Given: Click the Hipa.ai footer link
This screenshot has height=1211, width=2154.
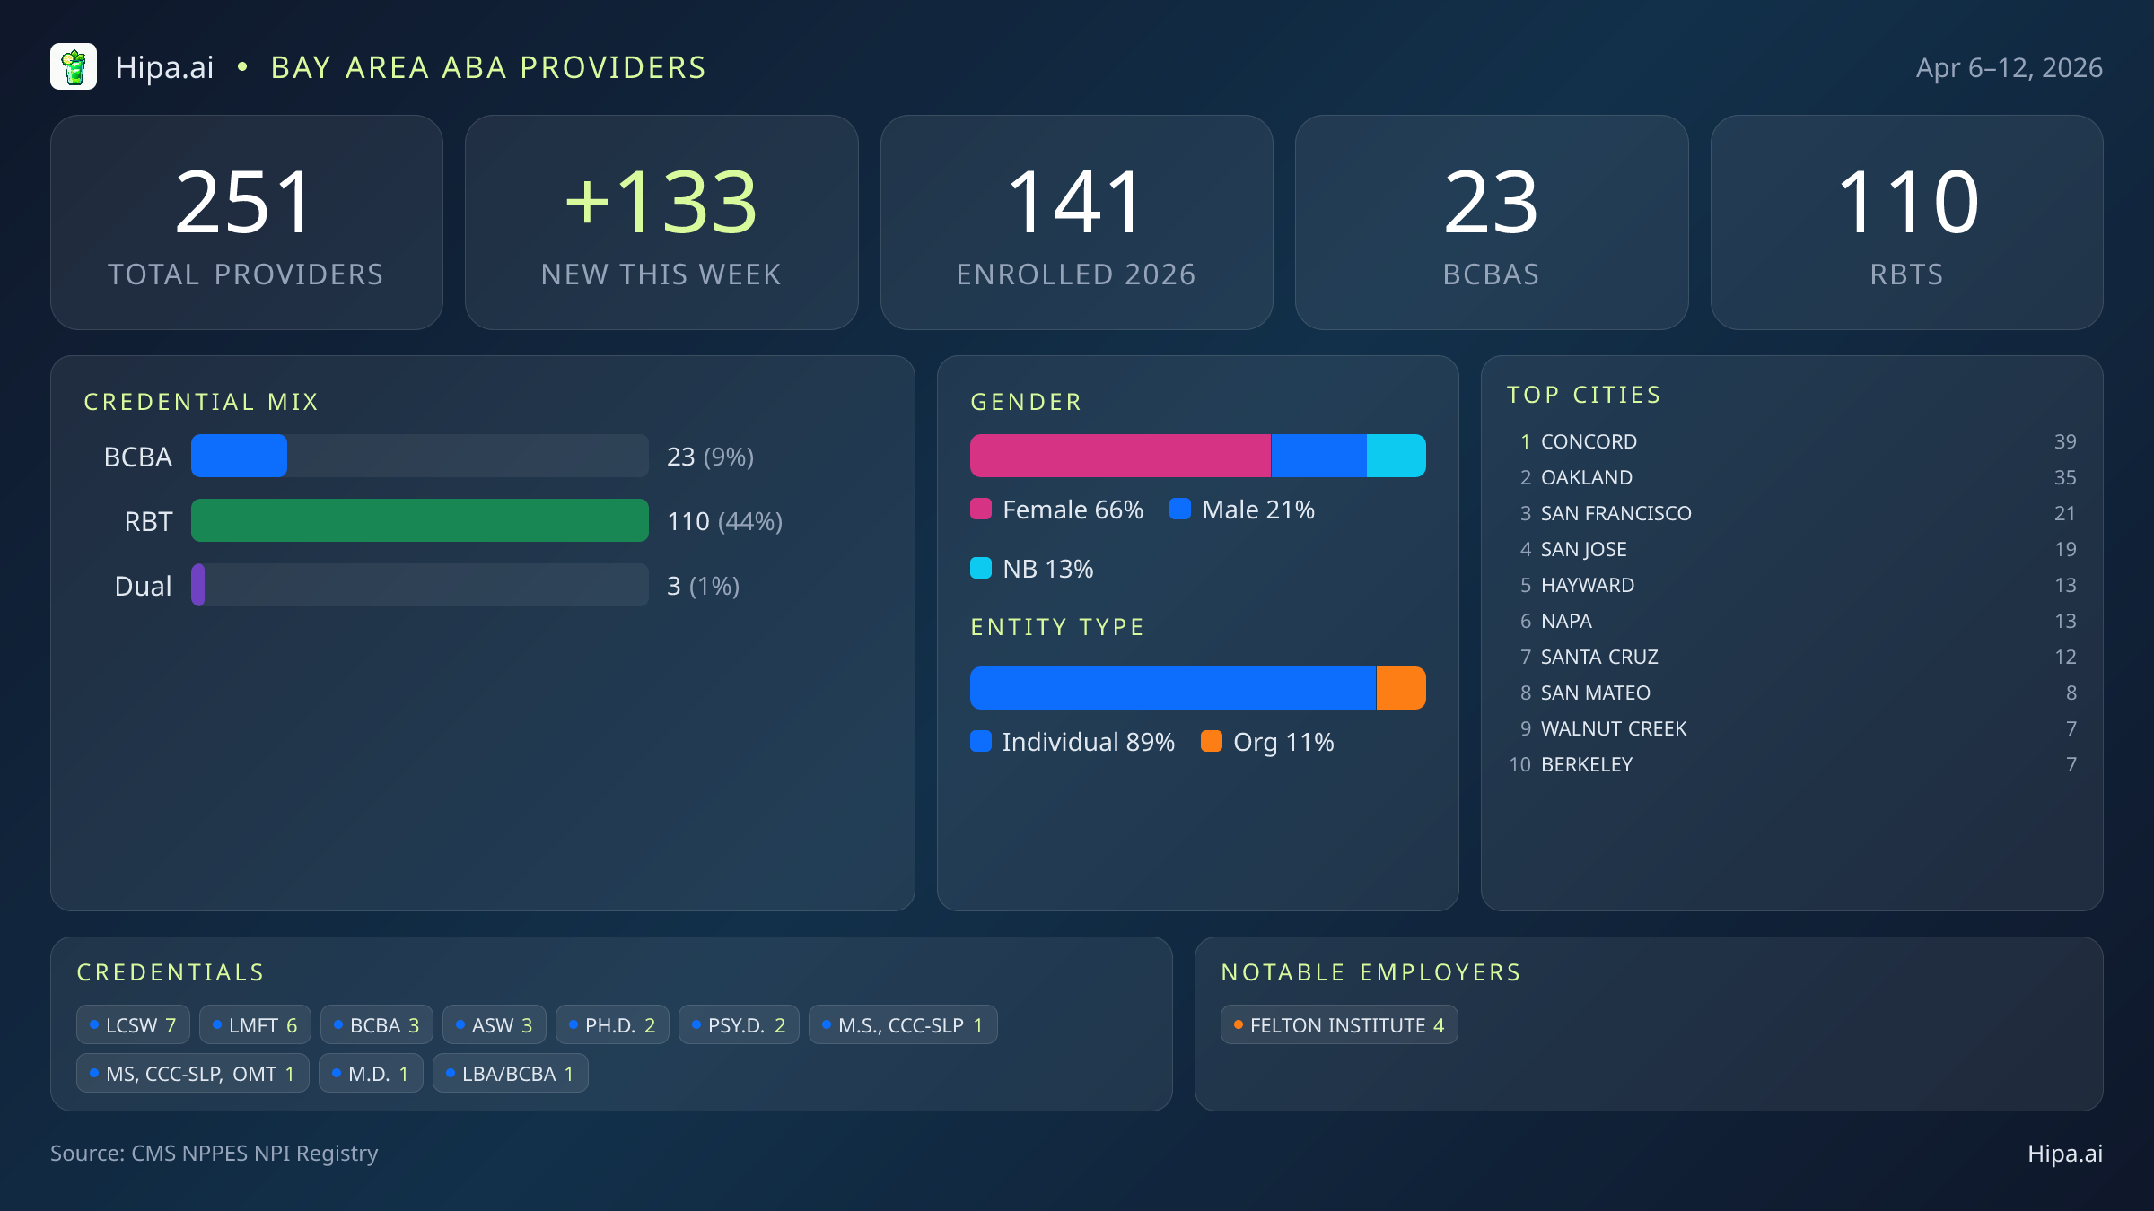Looking at the screenshot, I should 2064,1154.
